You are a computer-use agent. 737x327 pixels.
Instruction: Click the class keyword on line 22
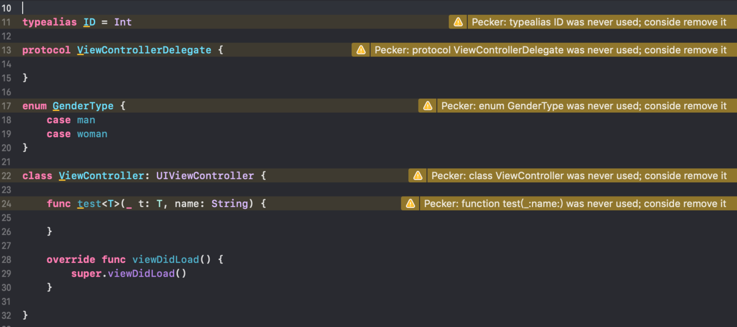tap(37, 176)
